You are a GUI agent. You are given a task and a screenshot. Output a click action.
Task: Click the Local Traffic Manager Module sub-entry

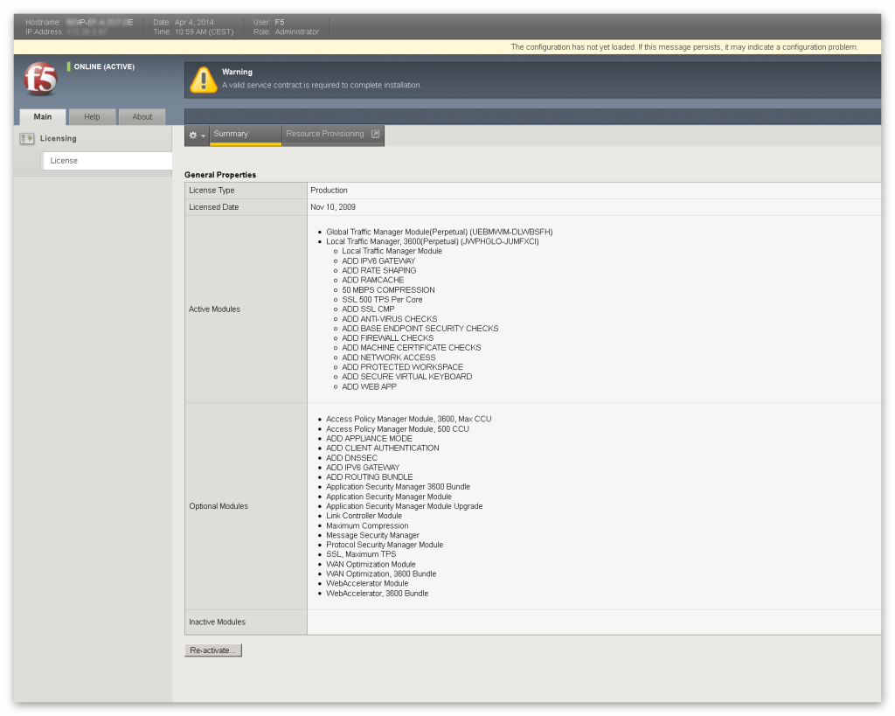(392, 251)
